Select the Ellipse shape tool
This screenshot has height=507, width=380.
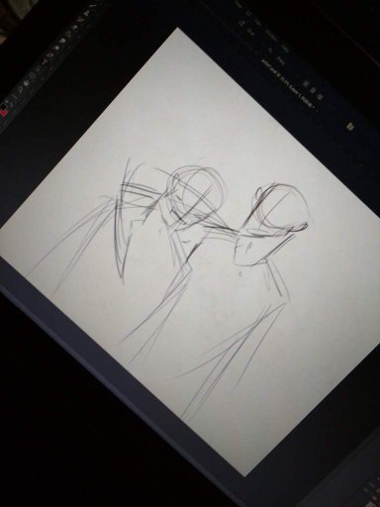33,75
